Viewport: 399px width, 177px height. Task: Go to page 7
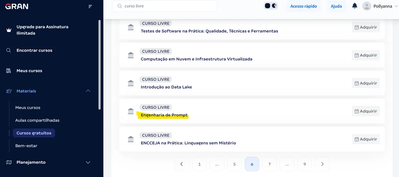click(269, 164)
